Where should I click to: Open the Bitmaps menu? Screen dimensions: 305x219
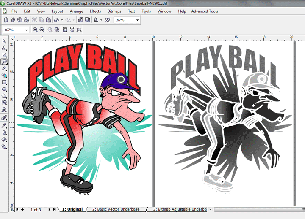tap(114, 11)
